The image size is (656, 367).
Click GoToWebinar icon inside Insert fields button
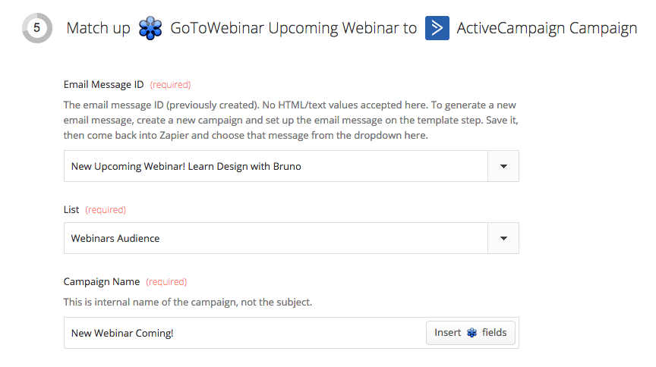[471, 333]
